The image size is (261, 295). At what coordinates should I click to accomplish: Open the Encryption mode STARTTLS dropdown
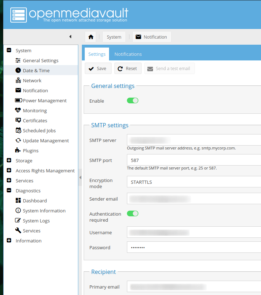click(x=194, y=182)
